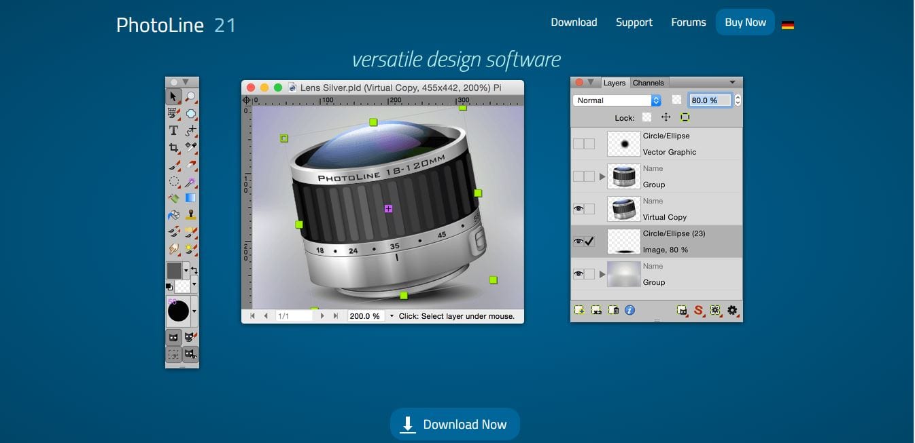The width and height of the screenshot is (915, 443).
Task: Toggle checkmark on Circle/Ellipse (23) layer
Action: 589,242
